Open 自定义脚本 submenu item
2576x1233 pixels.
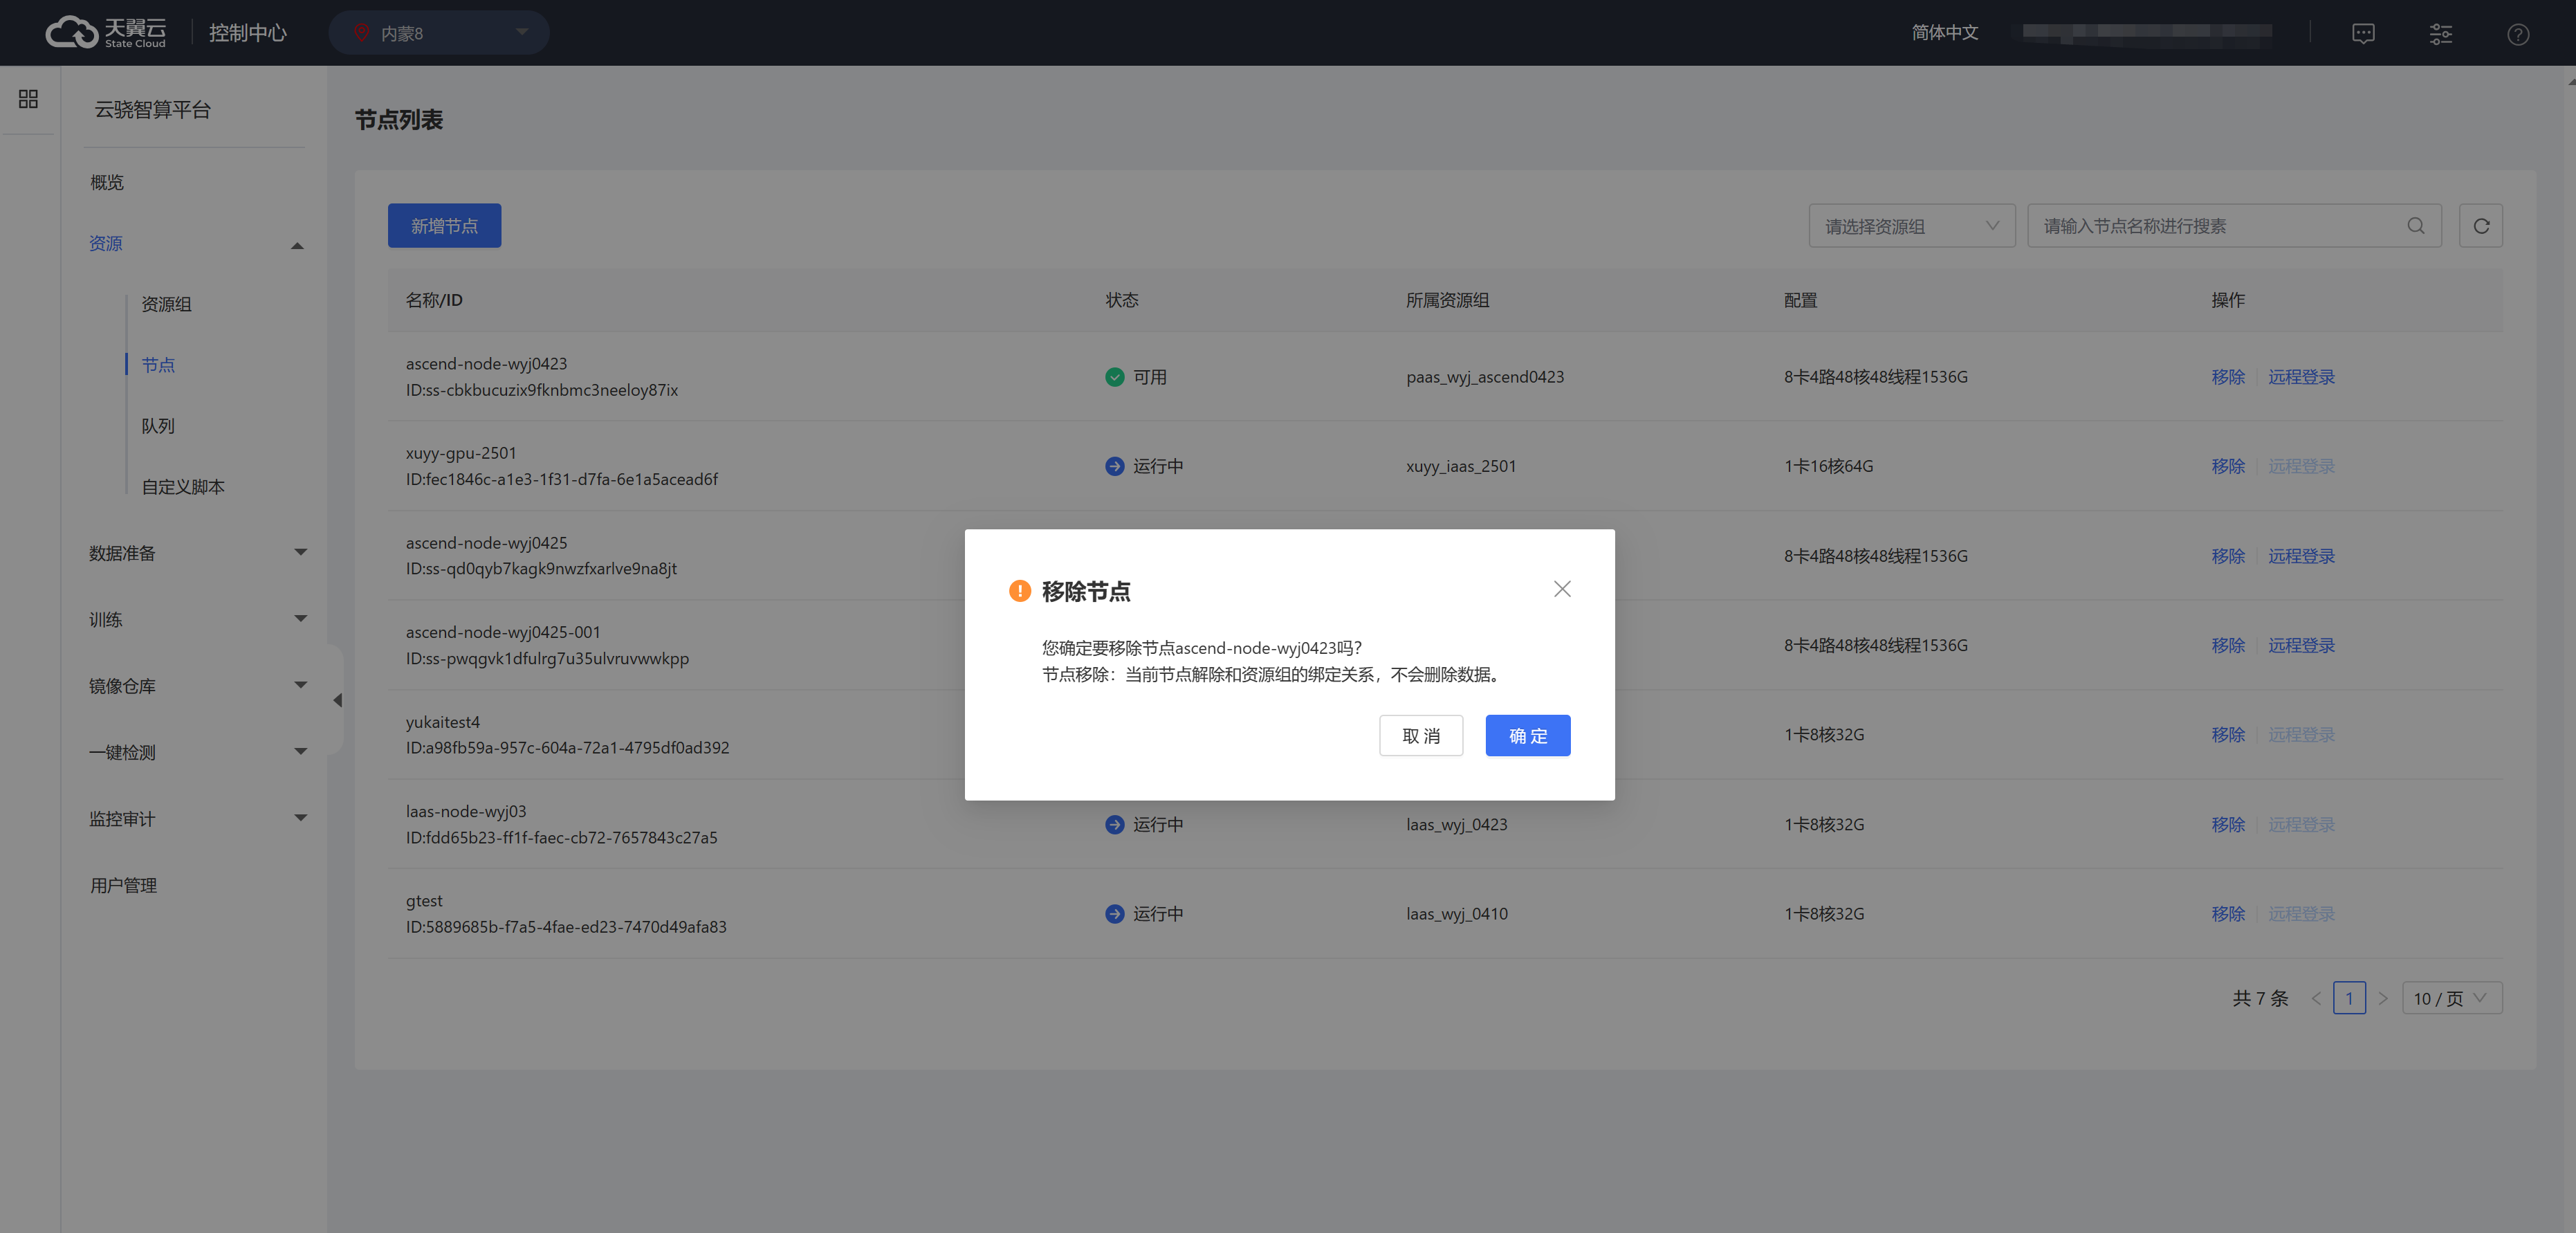[x=183, y=487]
